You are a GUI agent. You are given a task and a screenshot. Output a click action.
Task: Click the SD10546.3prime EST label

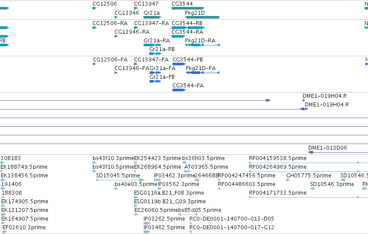332,184
